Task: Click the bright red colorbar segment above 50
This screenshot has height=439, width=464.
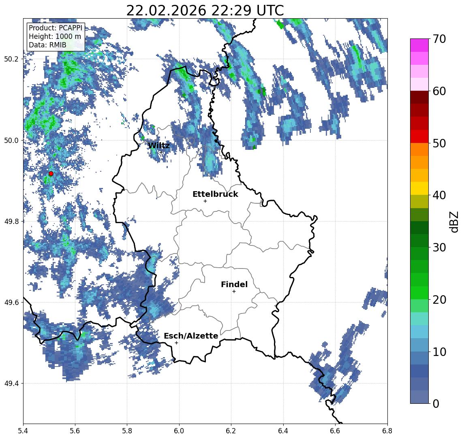Action: (419, 136)
